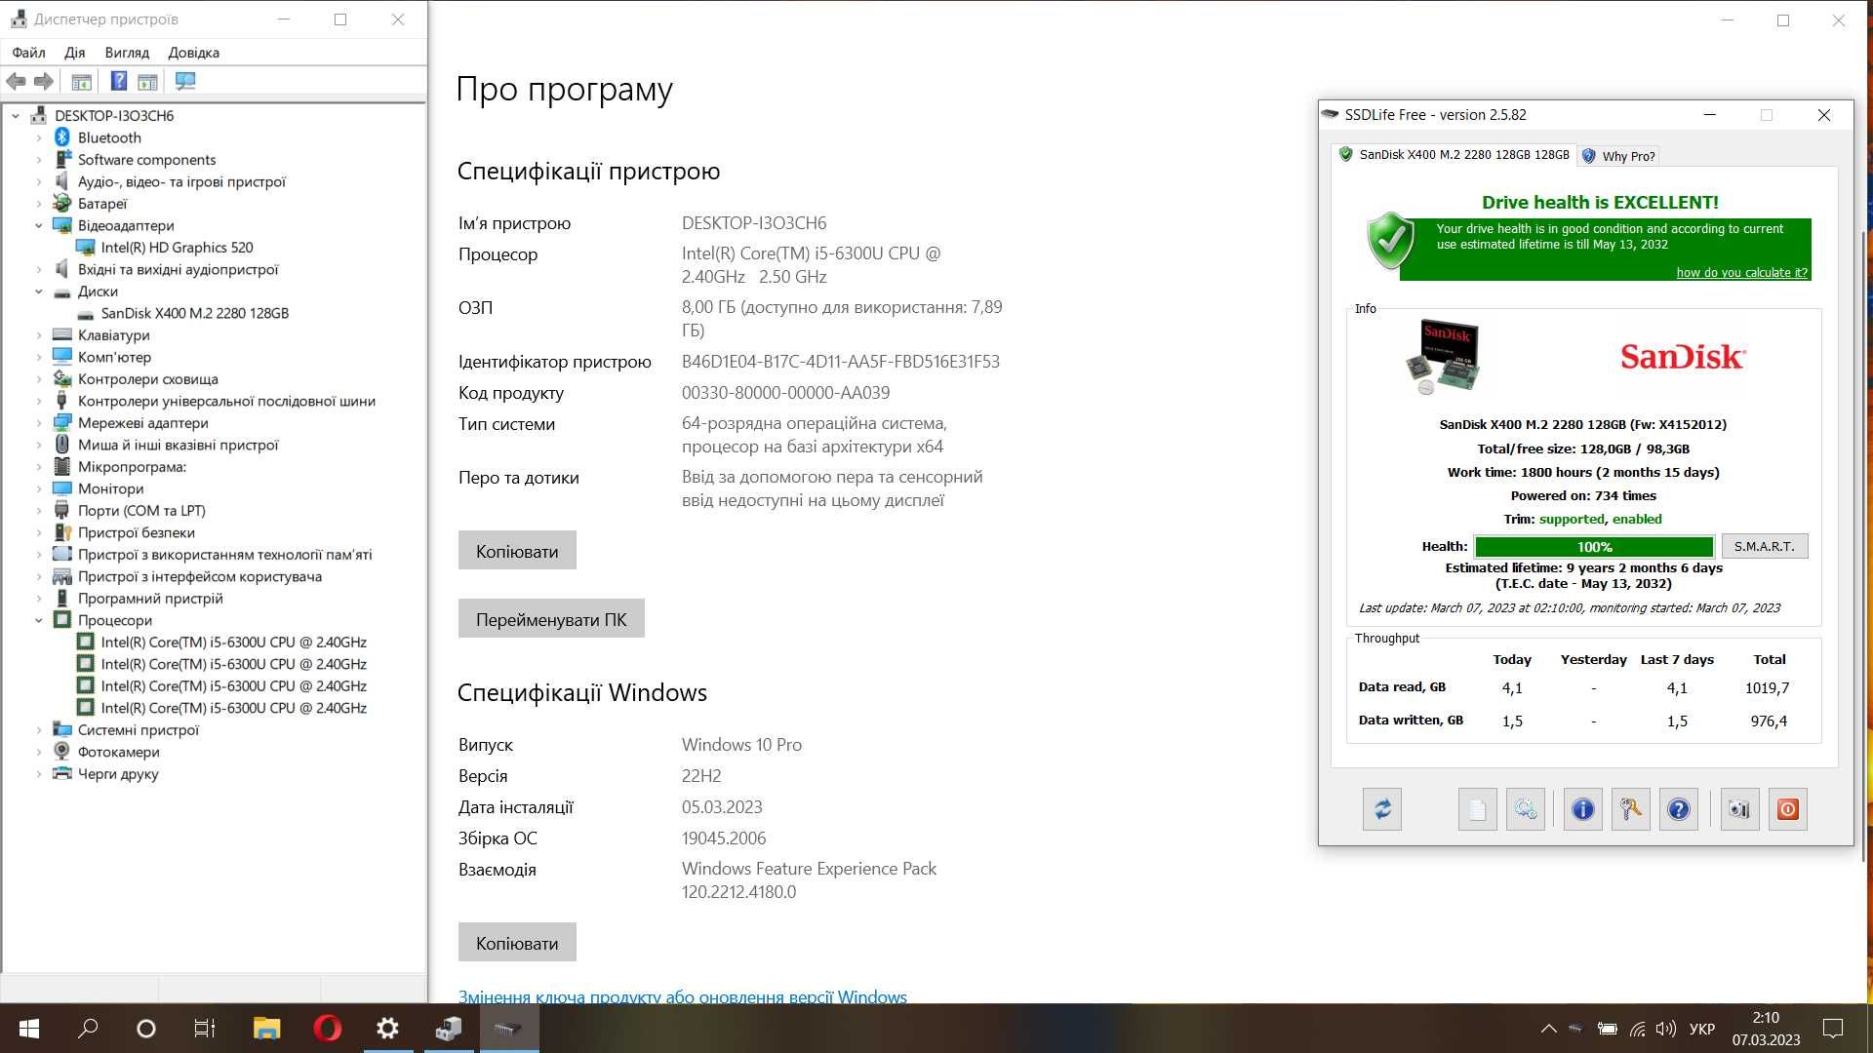
Task: Expand the Фотокамери node
Action: pyautogui.click(x=39, y=752)
